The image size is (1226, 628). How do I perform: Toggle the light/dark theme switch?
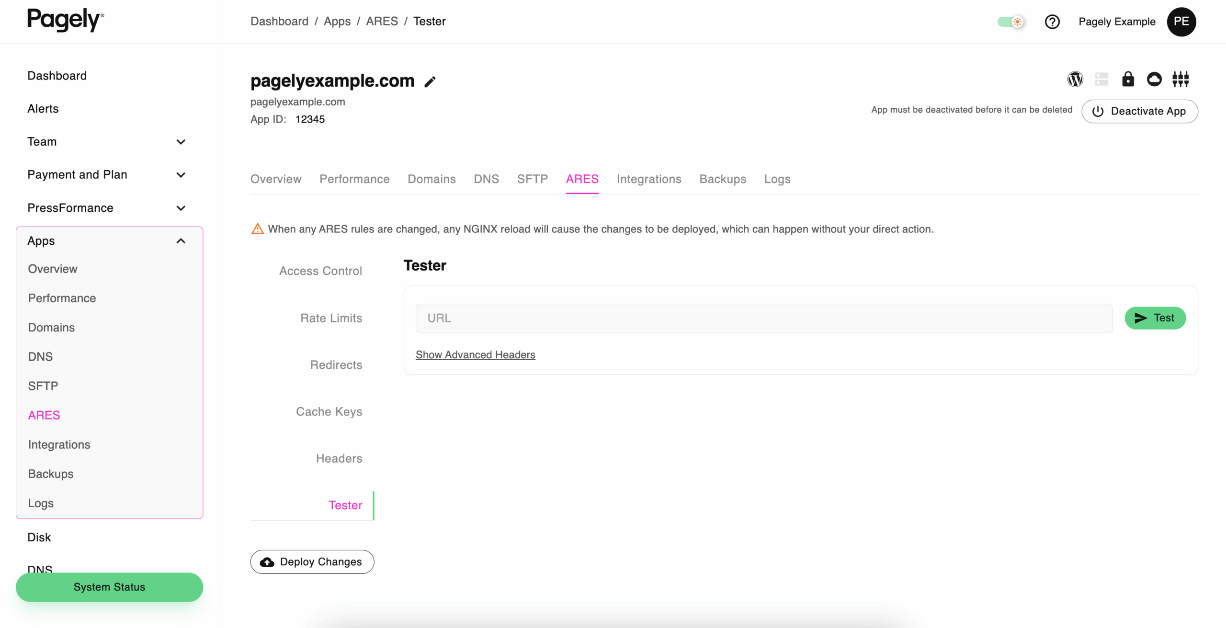[1011, 22]
